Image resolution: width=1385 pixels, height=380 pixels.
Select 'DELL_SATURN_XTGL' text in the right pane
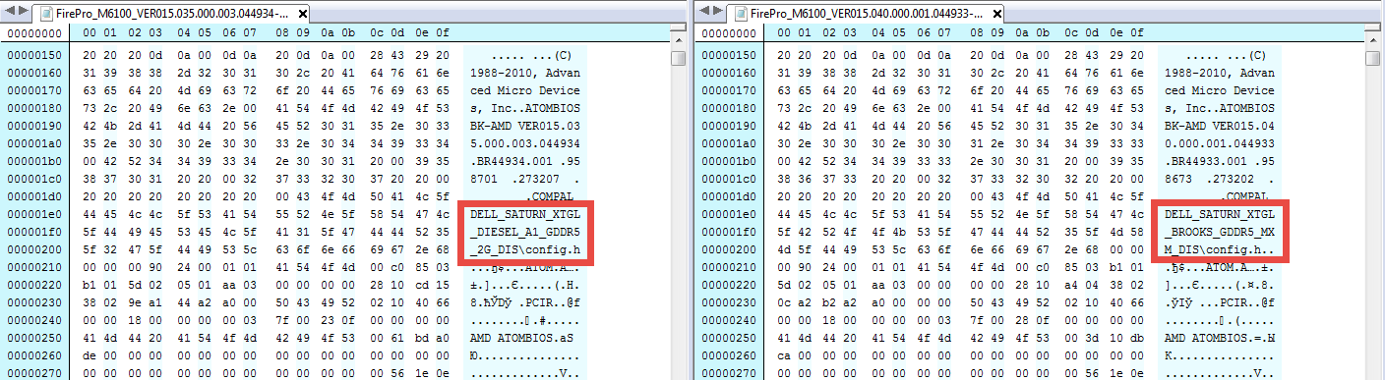coord(1220,215)
